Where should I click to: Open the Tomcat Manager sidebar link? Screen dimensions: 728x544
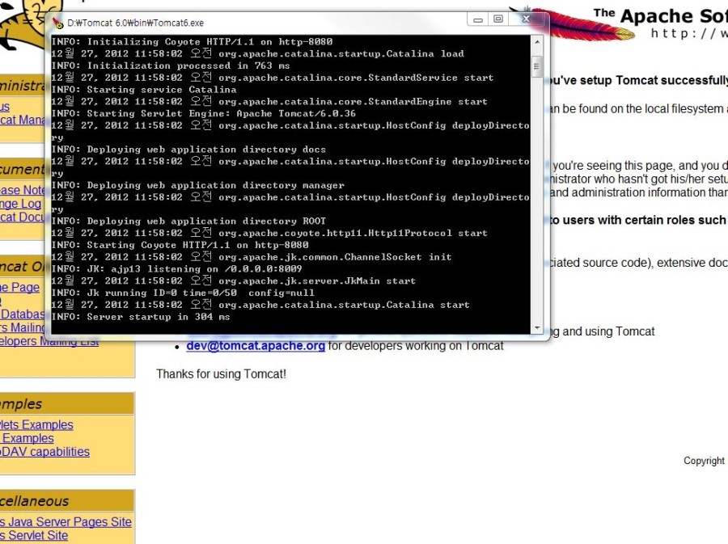pyautogui.click(x=22, y=120)
